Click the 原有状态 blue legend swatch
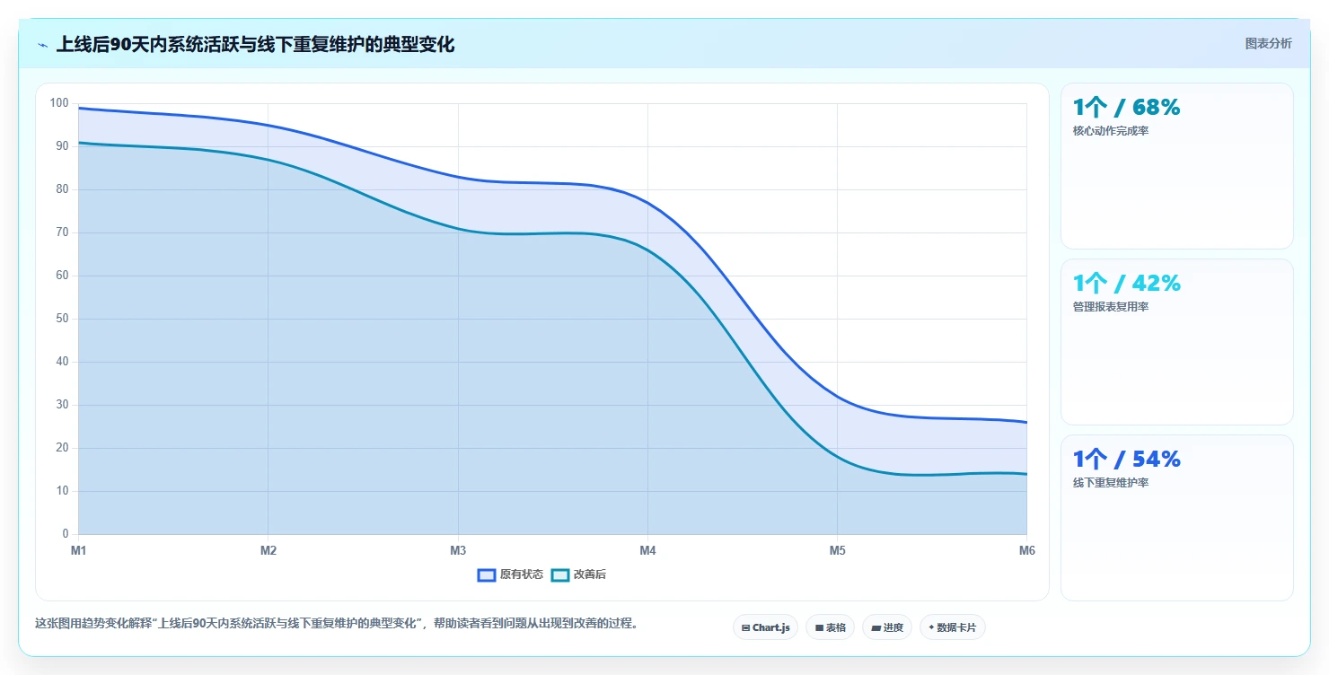Screen dimensions: 1329x675 [x=487, y=574]
